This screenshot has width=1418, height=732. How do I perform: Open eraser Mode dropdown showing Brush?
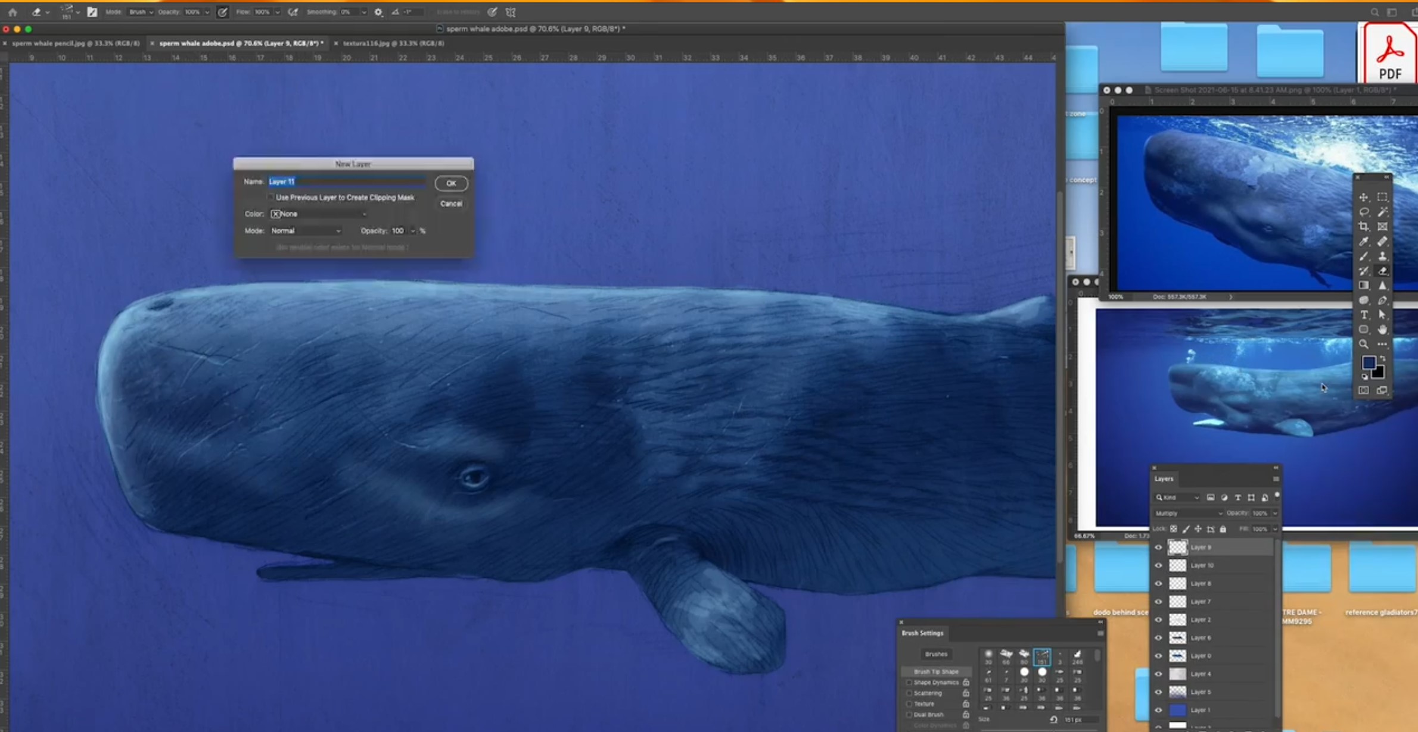[x=141, y=12]
